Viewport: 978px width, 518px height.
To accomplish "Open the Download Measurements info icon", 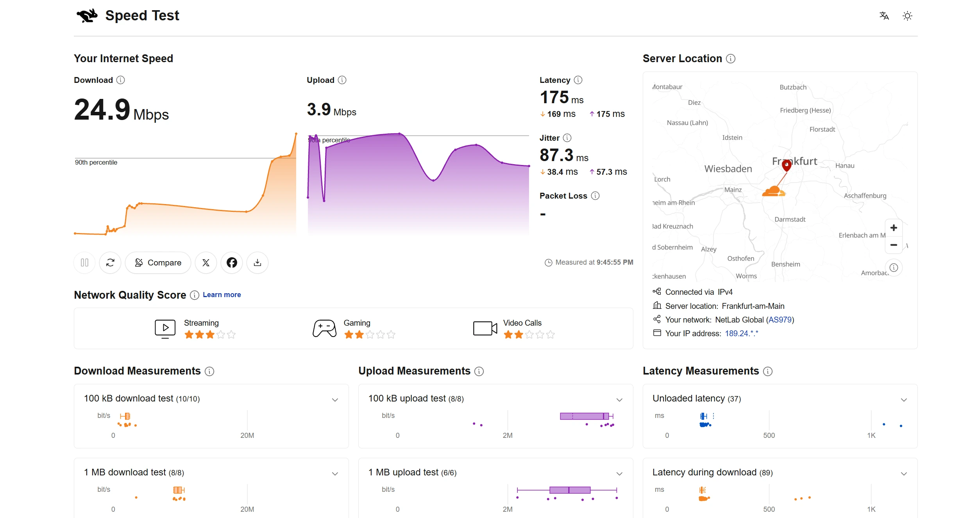I will pos(209,371).
